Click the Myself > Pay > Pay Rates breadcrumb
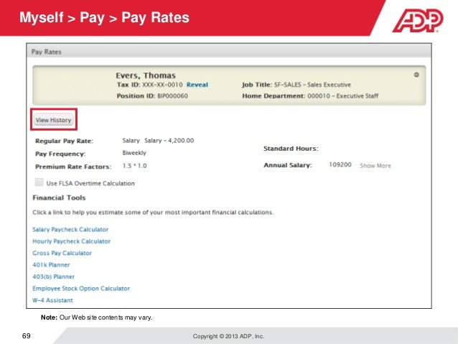458x344 pixels. [x=104, y=17]
